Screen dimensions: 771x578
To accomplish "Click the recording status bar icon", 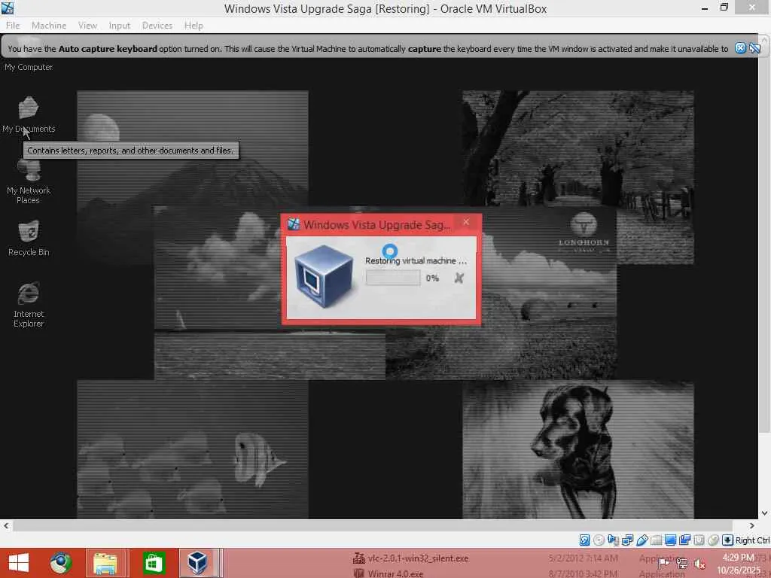I will 684,540.
